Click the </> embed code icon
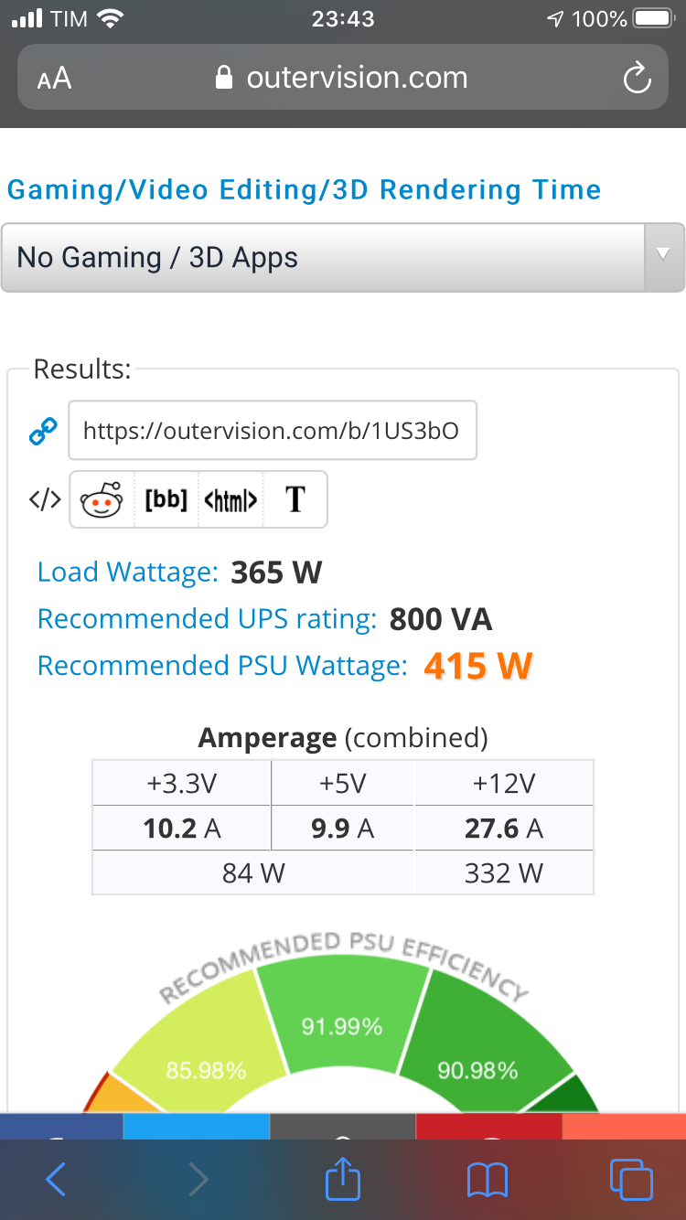 [x=46, y=500]
